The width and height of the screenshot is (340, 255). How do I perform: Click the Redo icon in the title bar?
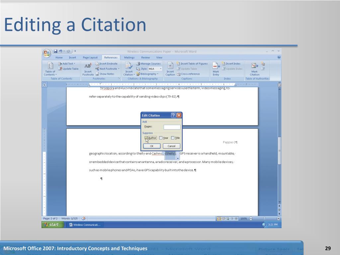coord(68,51)
